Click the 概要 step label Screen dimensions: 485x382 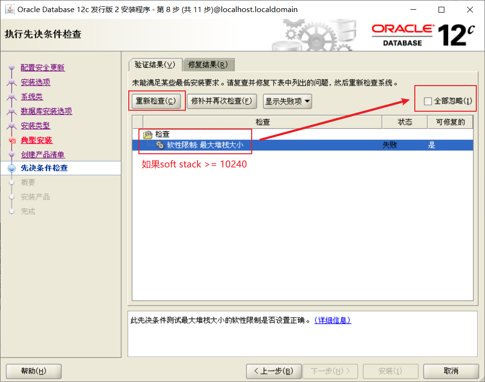click(x=28, y=182)
